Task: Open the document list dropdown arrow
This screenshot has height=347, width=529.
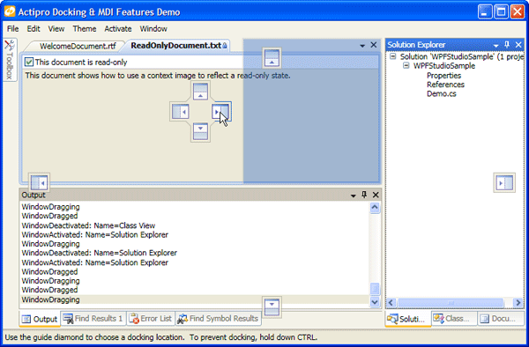Action: [362, 46]
